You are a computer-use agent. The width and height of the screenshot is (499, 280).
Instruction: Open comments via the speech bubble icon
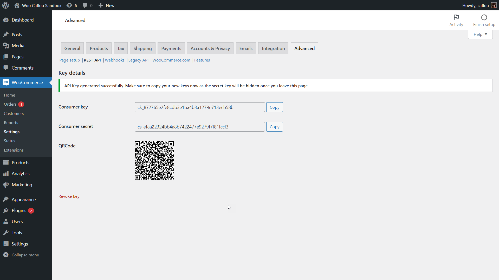tap(85, 5)
